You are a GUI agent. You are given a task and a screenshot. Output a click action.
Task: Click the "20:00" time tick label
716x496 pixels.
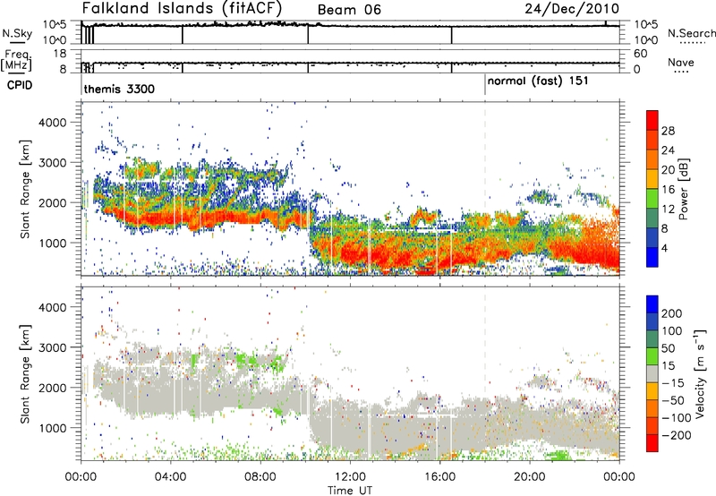tap(530, 477)
